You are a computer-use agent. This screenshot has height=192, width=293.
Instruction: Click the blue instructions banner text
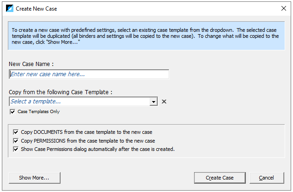click(145, 36)
